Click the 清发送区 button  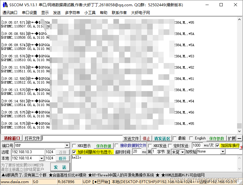[x=162, y=139]
